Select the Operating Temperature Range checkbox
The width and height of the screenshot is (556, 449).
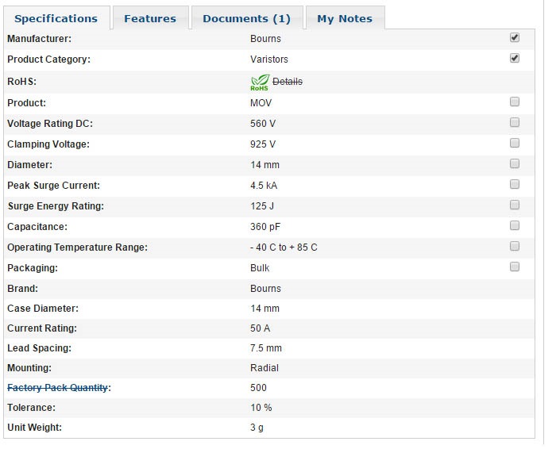pyautogui.click(x=515, y=246)
